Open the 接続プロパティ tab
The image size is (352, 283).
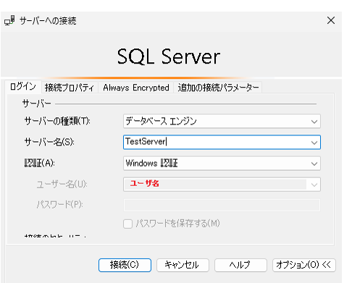70,88
